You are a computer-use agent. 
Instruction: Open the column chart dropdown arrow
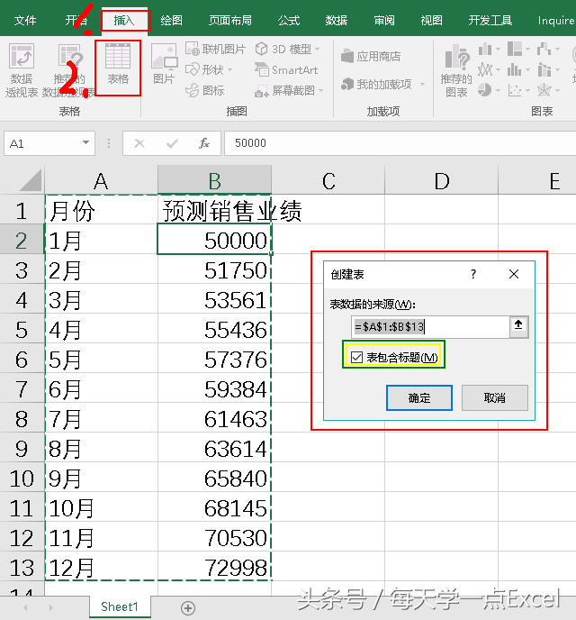(499, 50)
